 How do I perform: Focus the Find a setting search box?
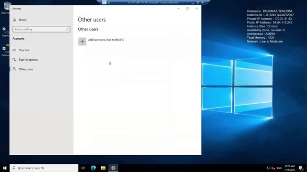(x=41, y=29)
